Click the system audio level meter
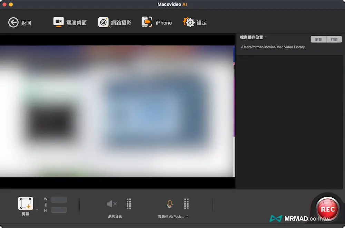Screen dimensions: 345x228 (129, 204)
